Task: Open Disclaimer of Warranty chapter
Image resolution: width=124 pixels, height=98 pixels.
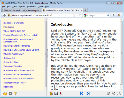Action: click(14, 23)
